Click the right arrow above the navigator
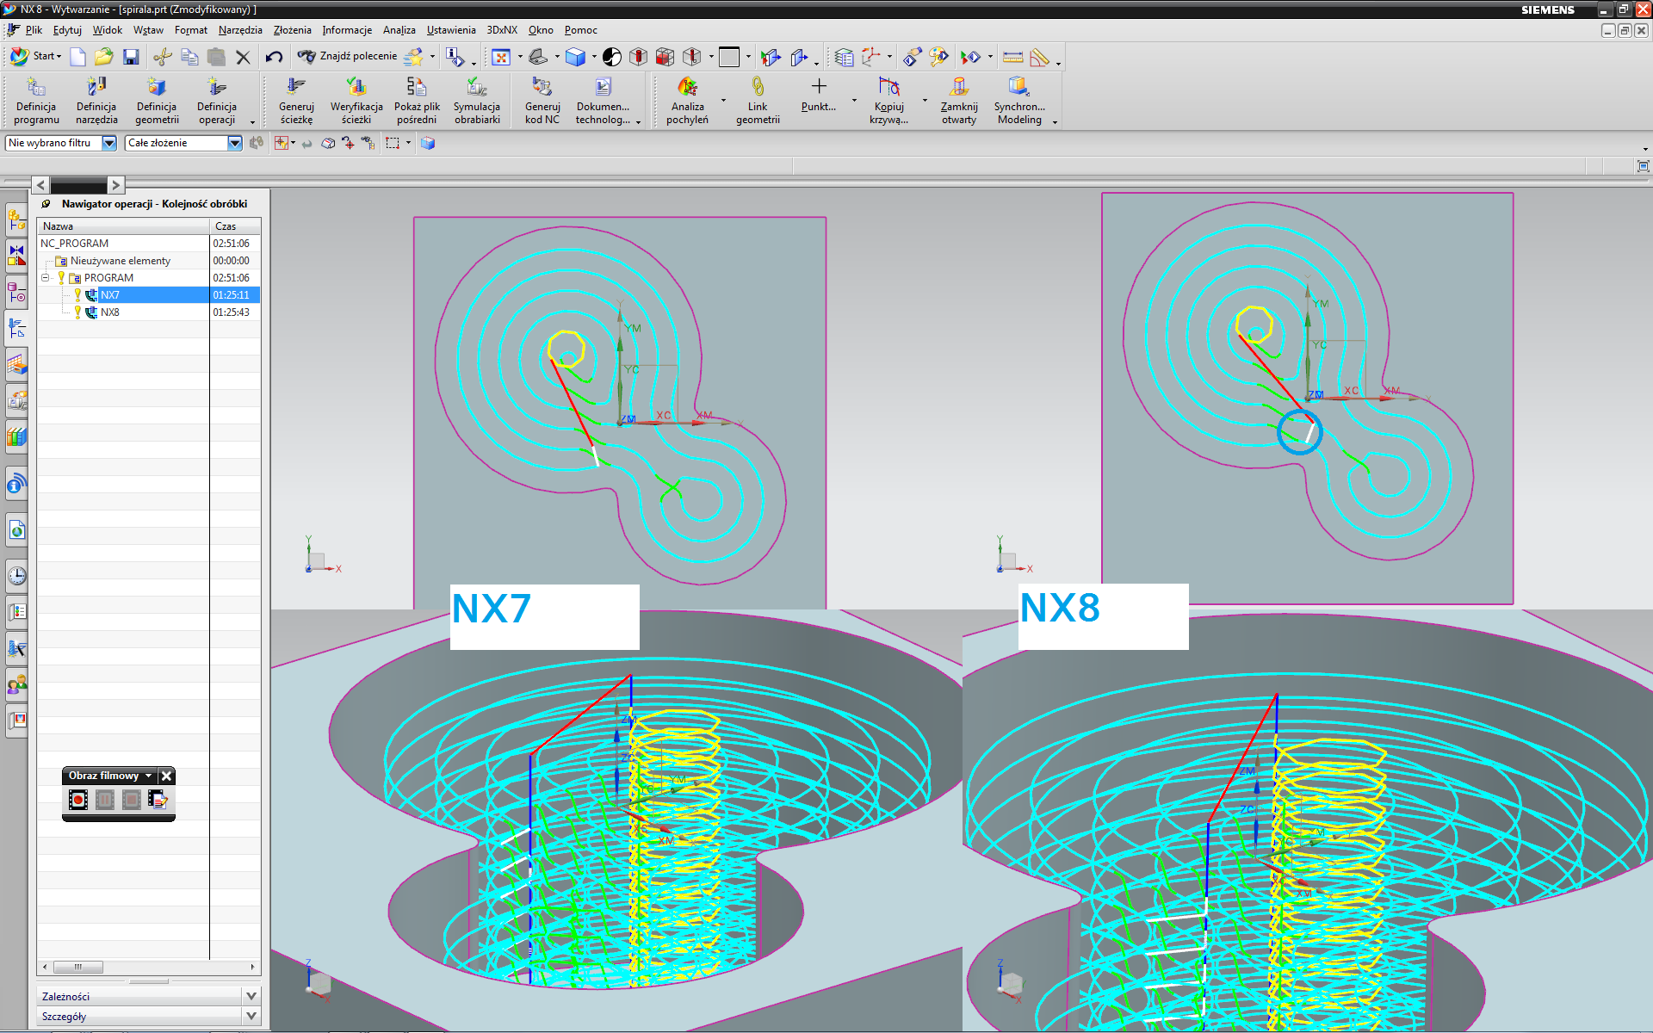 point(115,185)
